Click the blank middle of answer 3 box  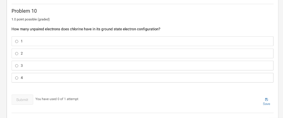click(x=142, y=66)
